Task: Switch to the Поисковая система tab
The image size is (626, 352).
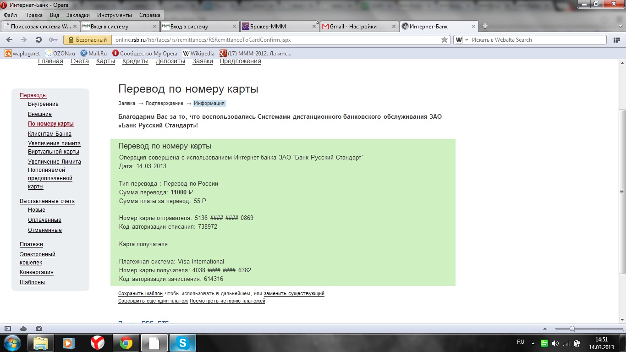Action: pos(40,26)
